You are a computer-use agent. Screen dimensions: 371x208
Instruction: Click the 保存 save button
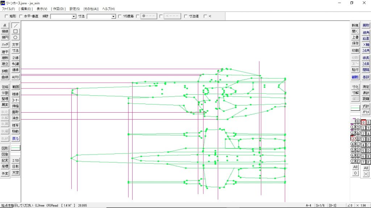pyautogui.click(x=355, y=43)
